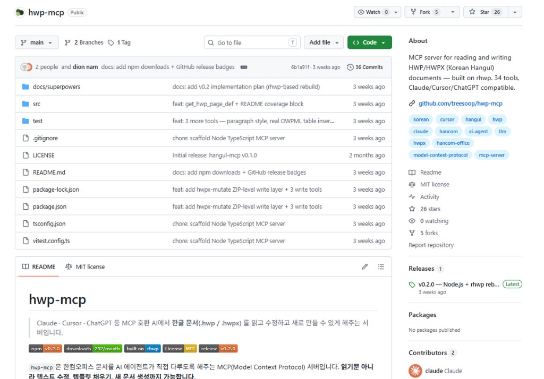This screenshot has height=379, width=544.
Task: Click the downloads 252/month badge
Action: [93, 349]
